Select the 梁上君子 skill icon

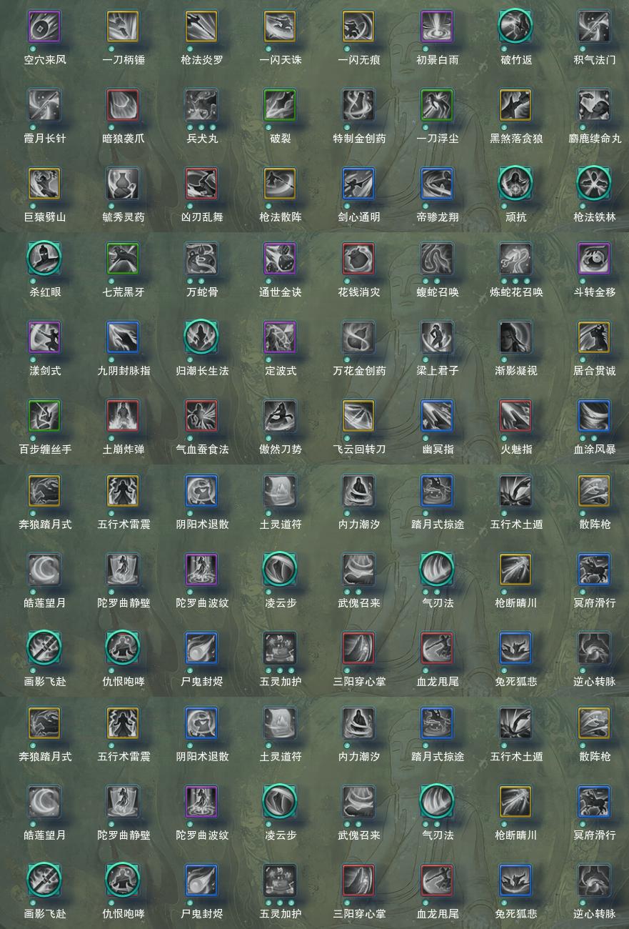(437, 338)
